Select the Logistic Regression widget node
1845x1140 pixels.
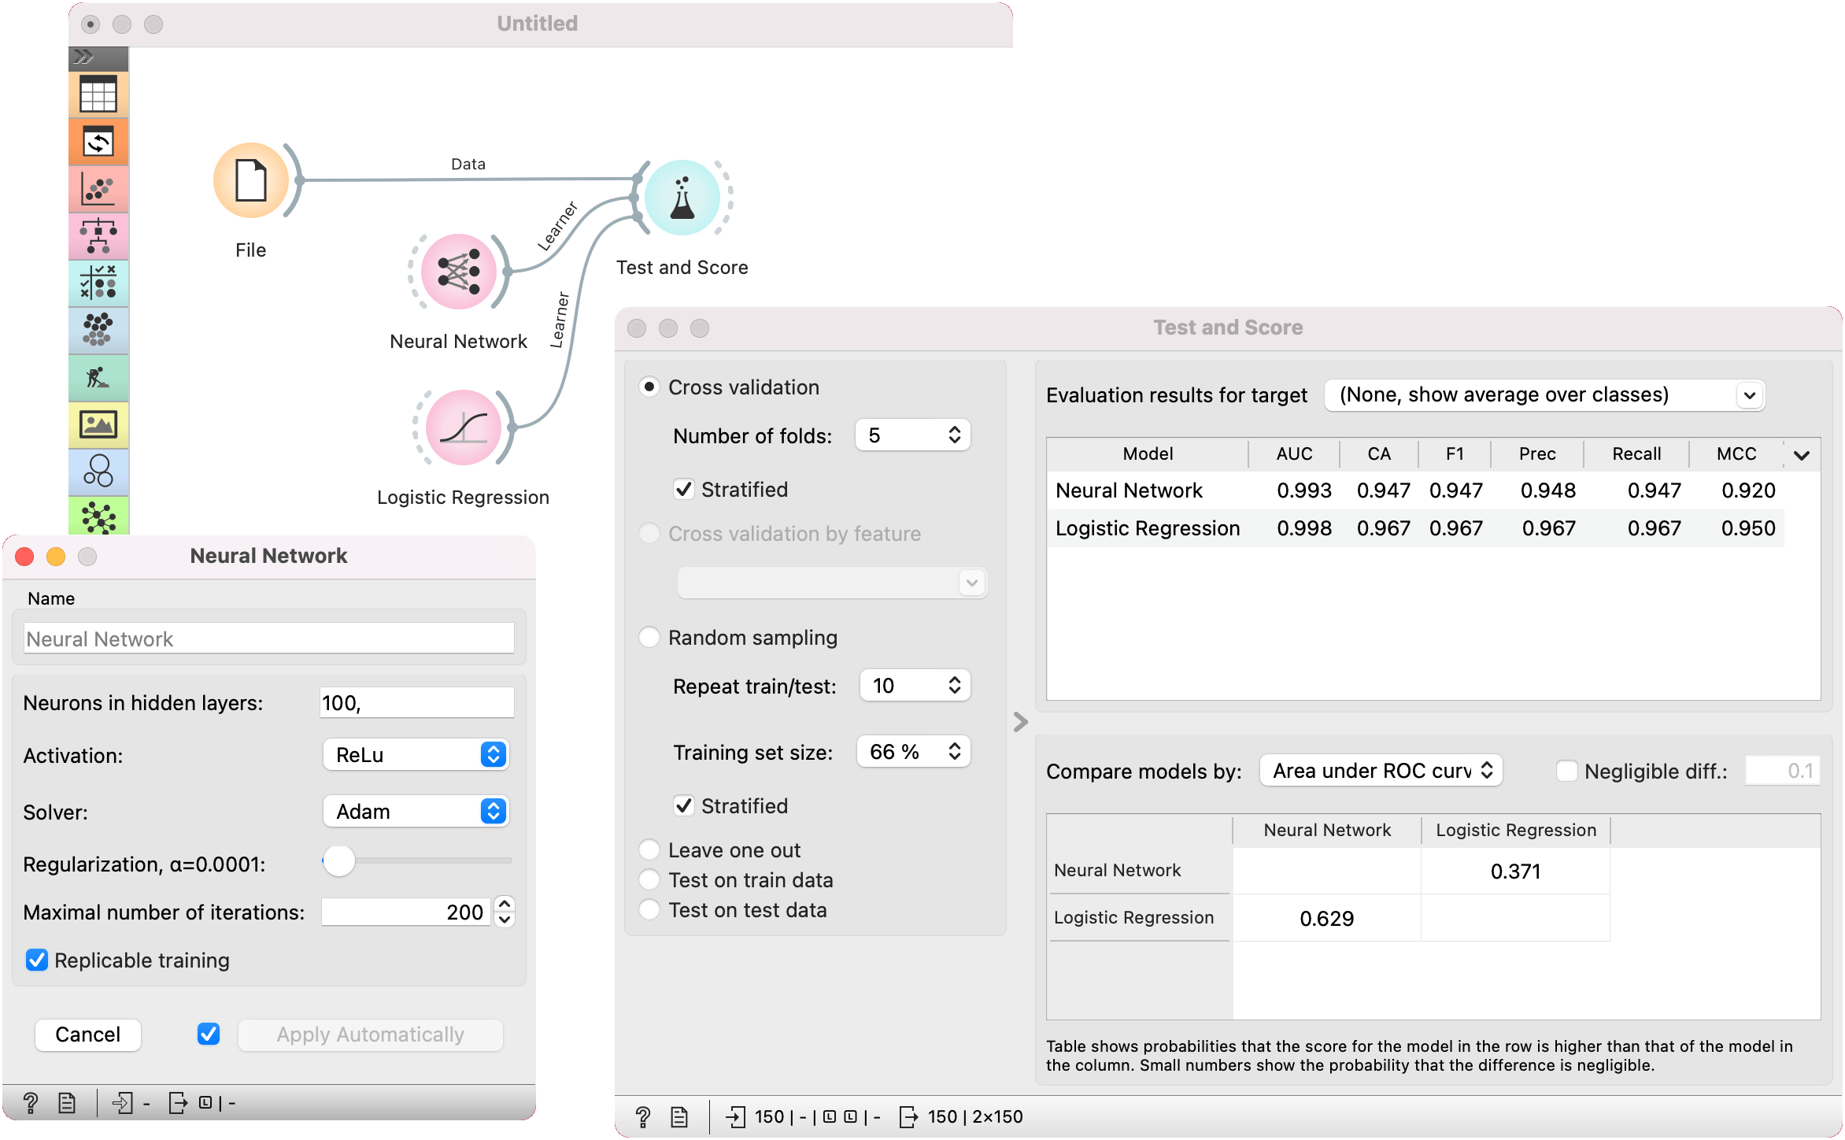pos(463,427)
